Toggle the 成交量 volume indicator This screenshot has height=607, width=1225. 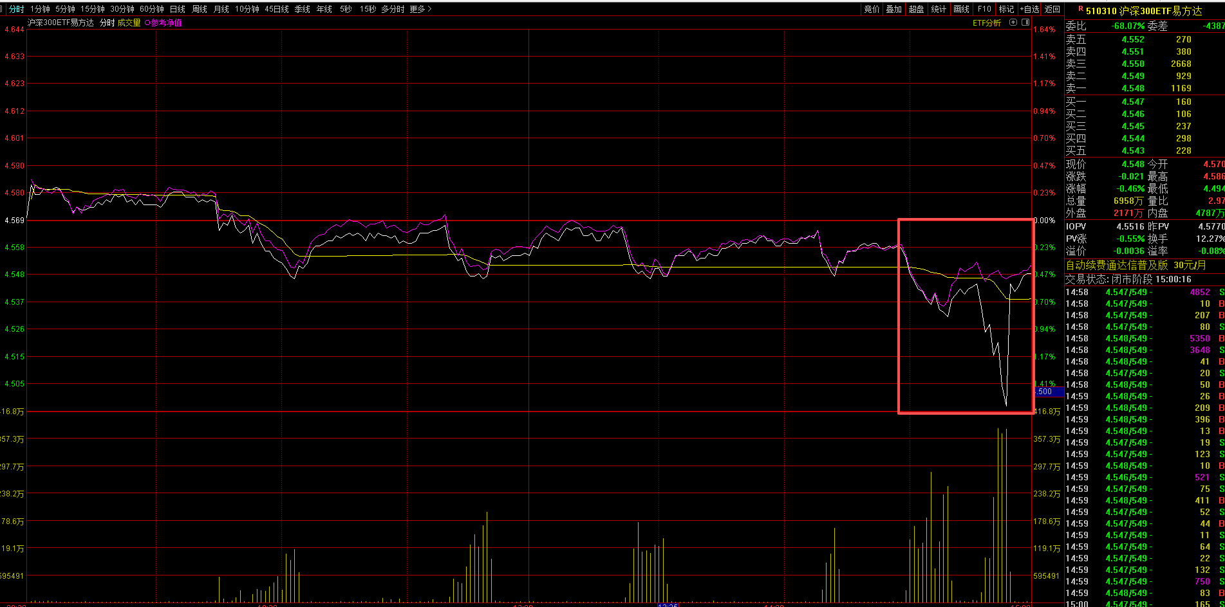click(x=129, y=23)
